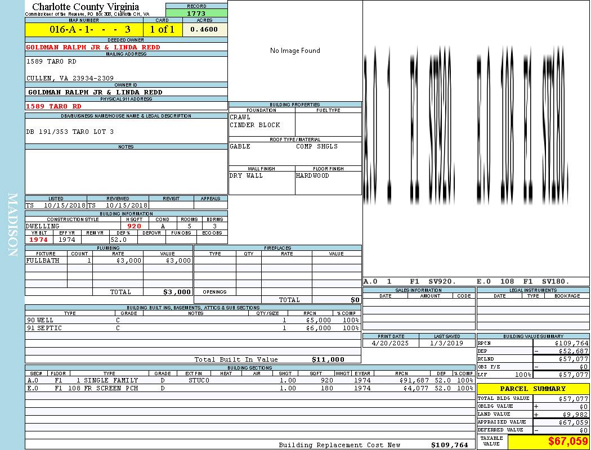Click the APPRAISED VALUE $67,059

(x=574, y=422)
